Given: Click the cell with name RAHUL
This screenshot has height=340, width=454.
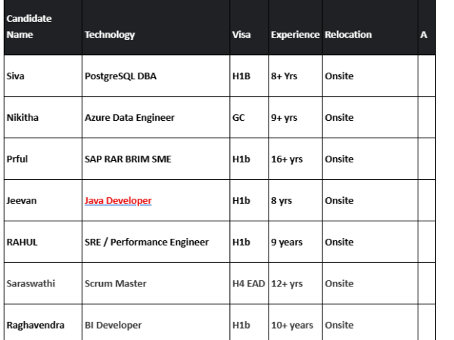Looking at the screenshot, I should pyautogui.click(x=43, y=242).
